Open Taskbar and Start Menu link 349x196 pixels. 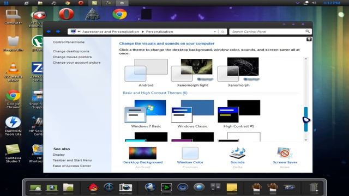coord(72,160)
